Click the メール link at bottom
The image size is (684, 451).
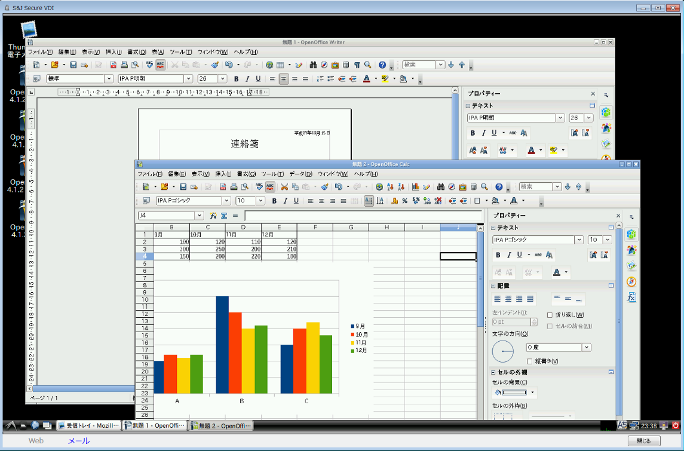78,440
